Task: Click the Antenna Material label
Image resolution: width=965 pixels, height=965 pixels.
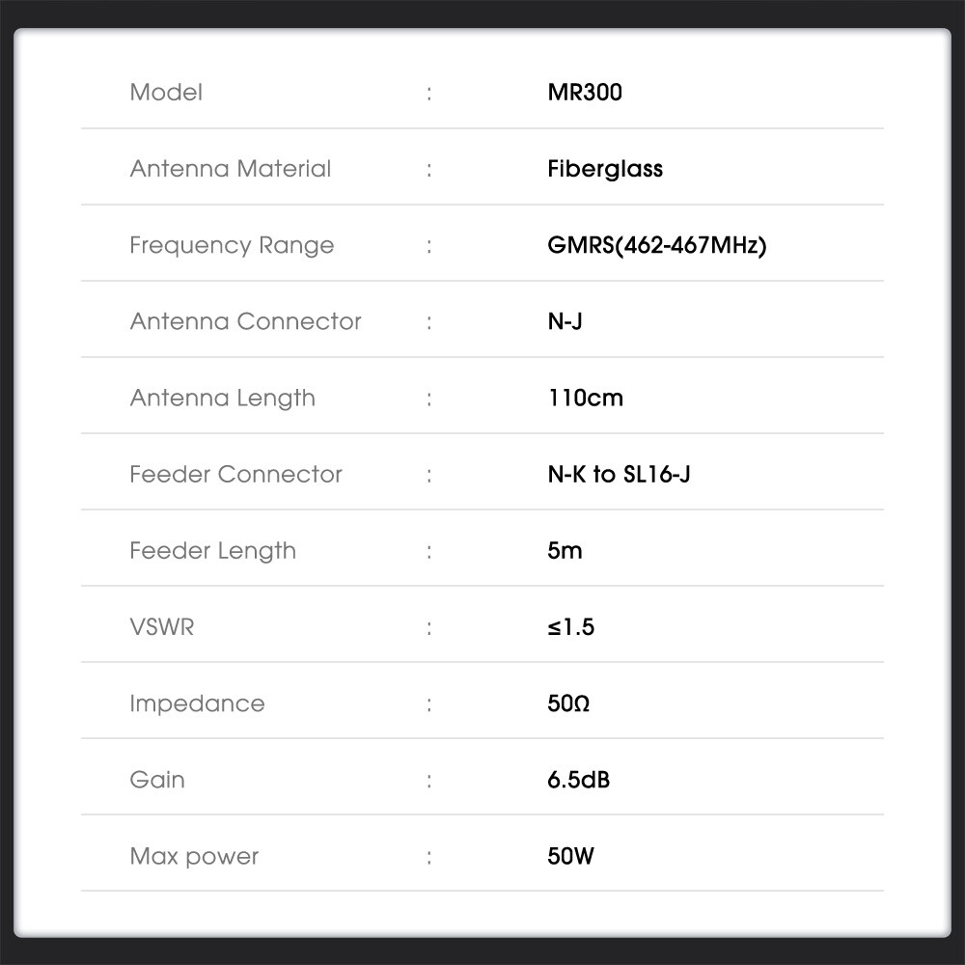Action: pyautogui.click(x=231, y=169)
